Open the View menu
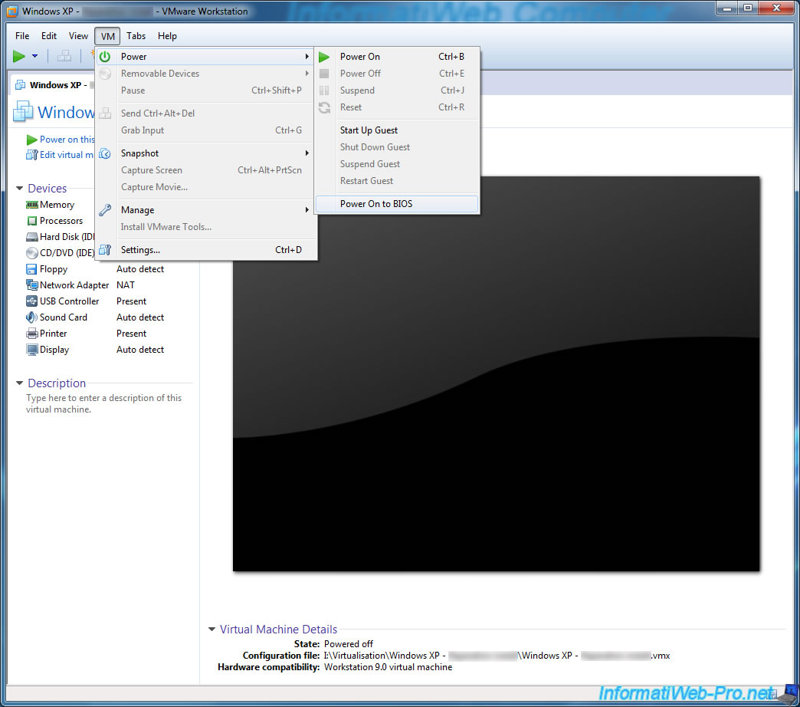Image resolution: width=800 pixels, height=707 pixels. pyautogui.click(x=78, y=36)
